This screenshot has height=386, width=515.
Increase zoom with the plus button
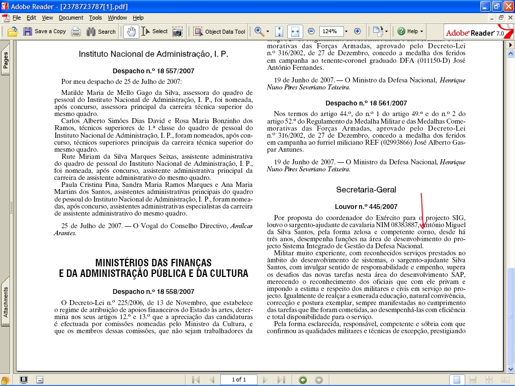pos(358,32)
